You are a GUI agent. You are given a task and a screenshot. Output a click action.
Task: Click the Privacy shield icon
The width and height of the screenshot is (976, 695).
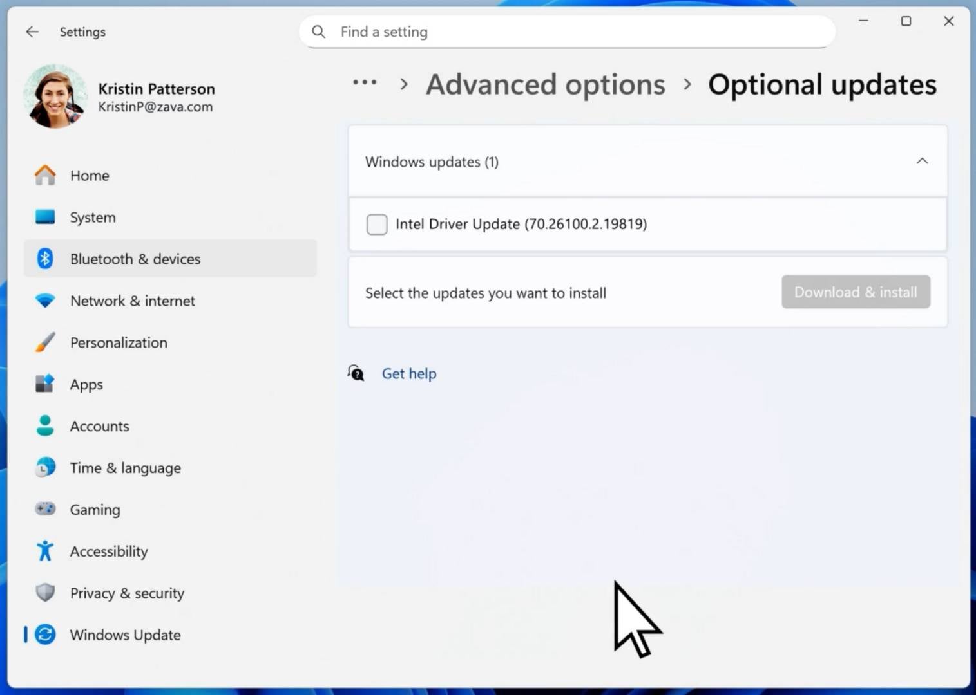45,593
